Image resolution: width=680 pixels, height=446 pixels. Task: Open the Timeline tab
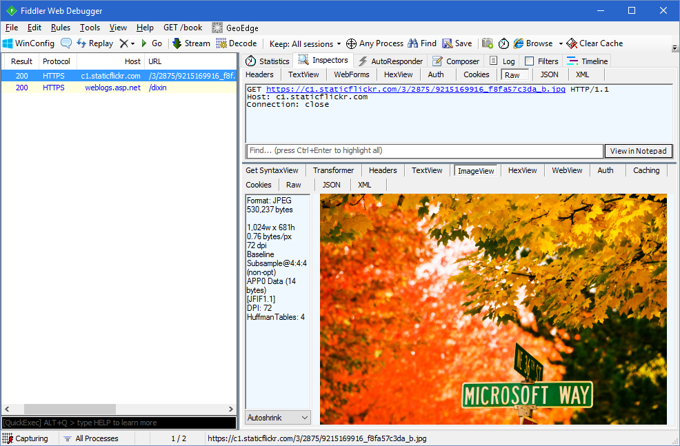(587, 61)
